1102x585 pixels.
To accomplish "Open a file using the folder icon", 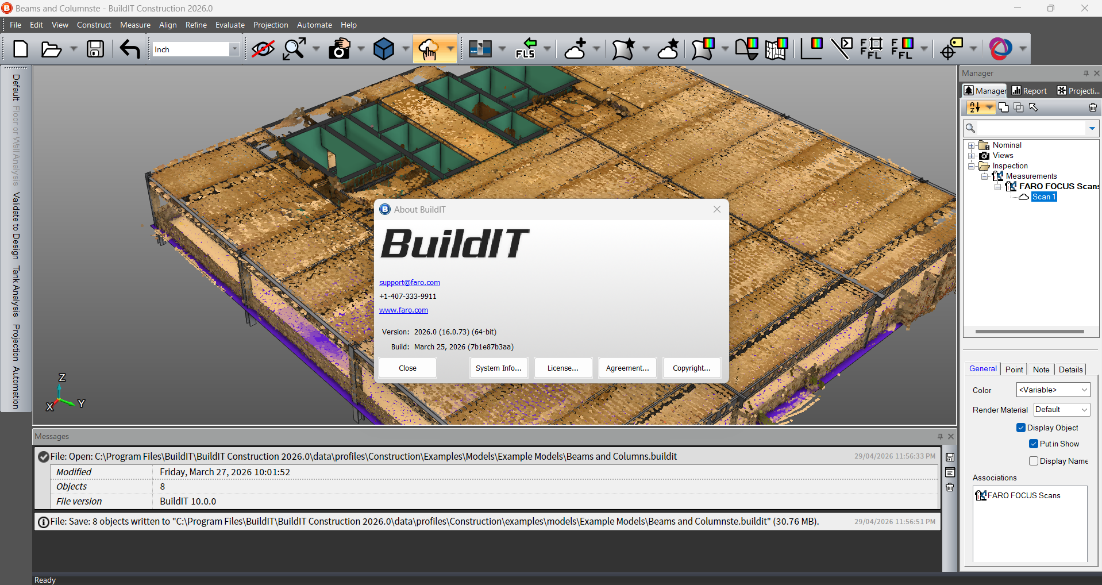I will point(51,49).
